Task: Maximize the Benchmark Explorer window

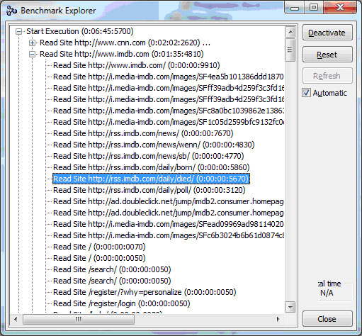Action: coord(314,8)
